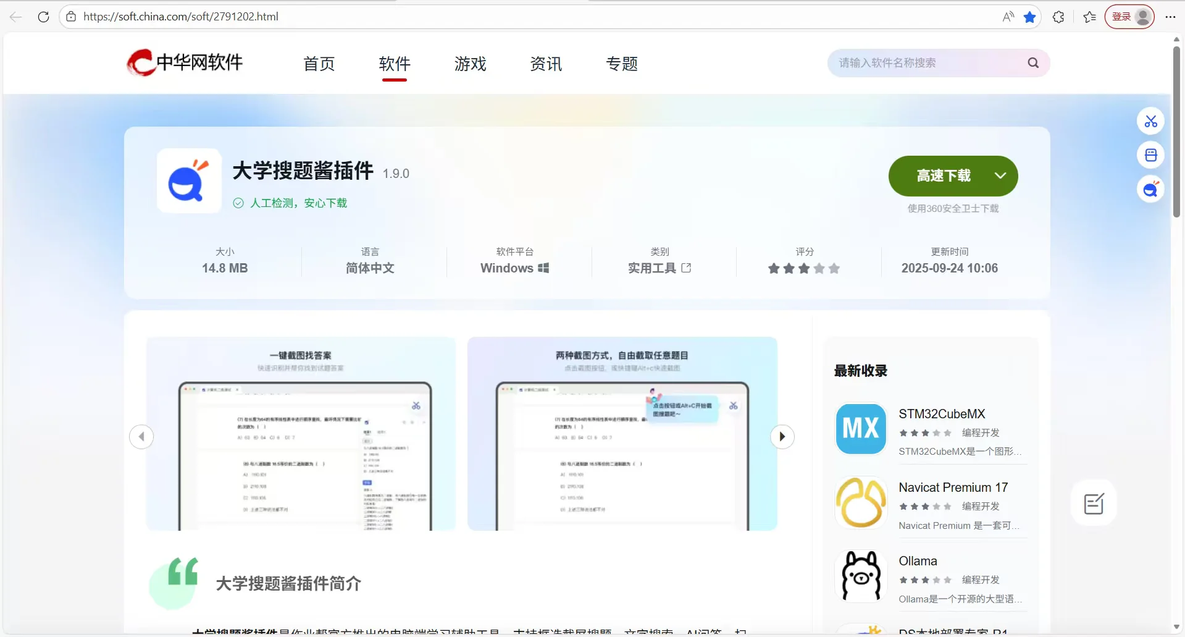Click the 中华网软件 site logo
The image size is (1185, 637).
pyautogui.click(x=183, y=62)
